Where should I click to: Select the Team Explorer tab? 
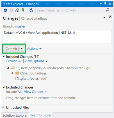pyautogui.click(x=41, y=115)
